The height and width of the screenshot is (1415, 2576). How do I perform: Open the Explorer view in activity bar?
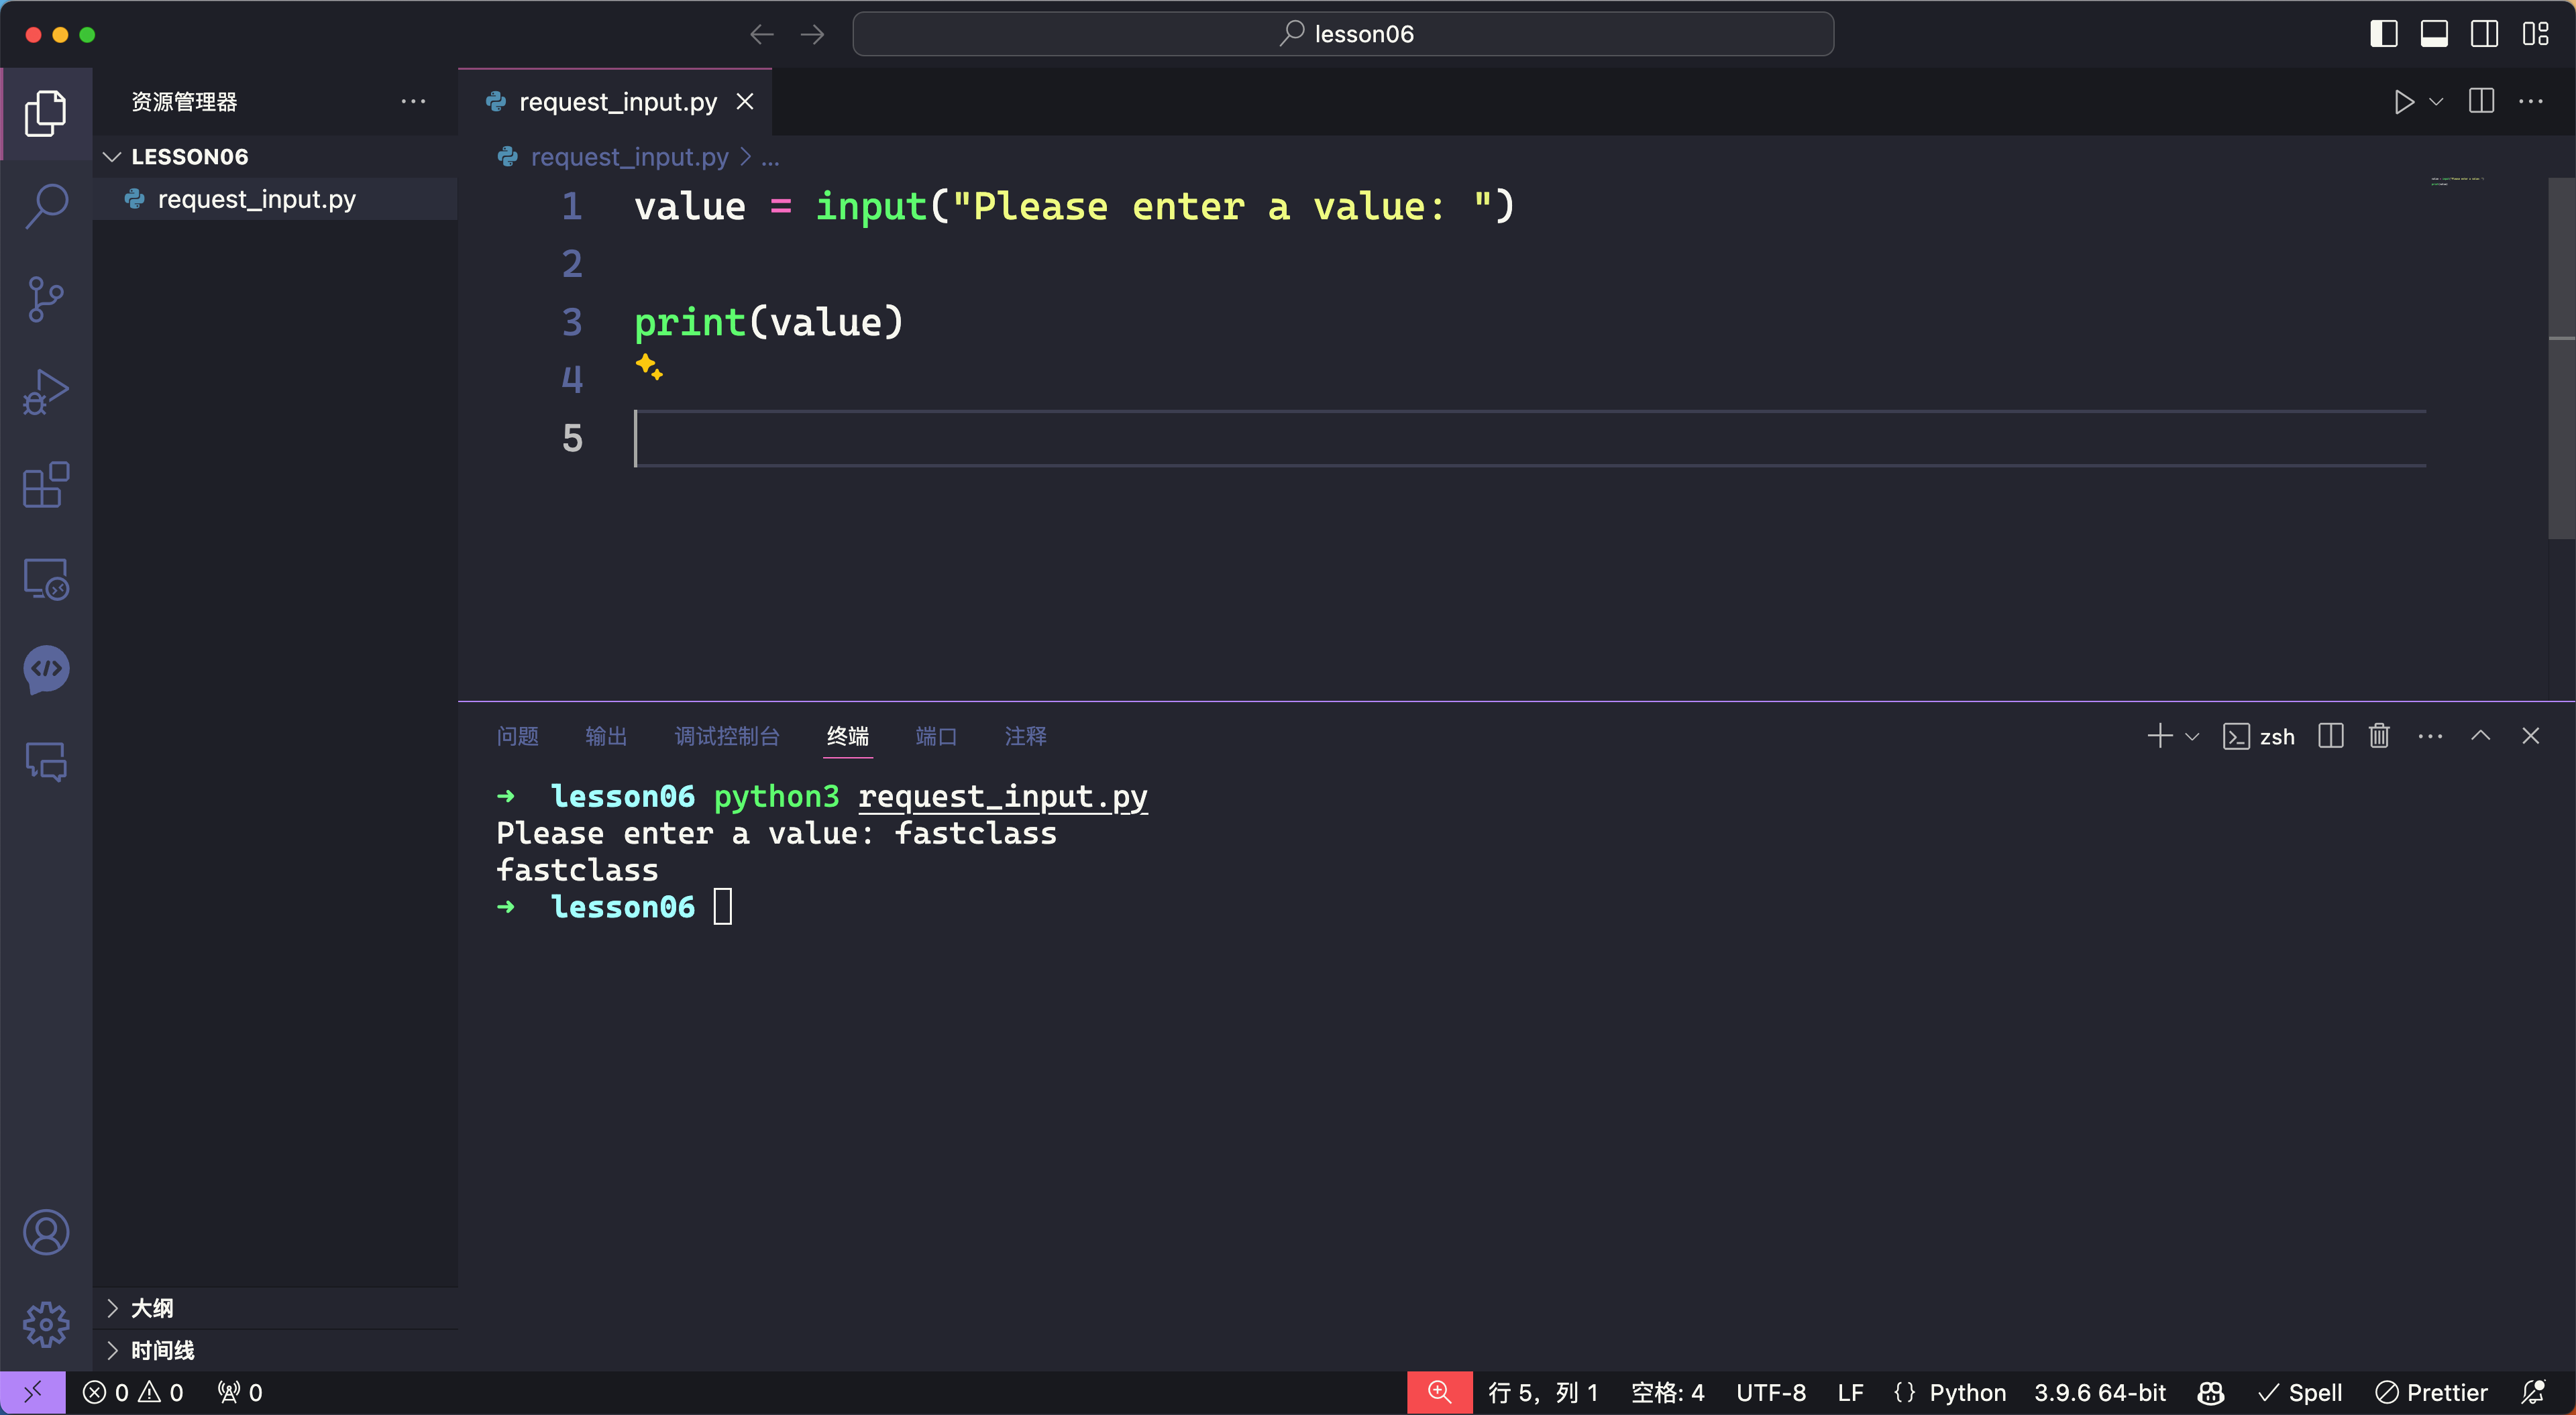pyautogui.click(x=46, y=113)
